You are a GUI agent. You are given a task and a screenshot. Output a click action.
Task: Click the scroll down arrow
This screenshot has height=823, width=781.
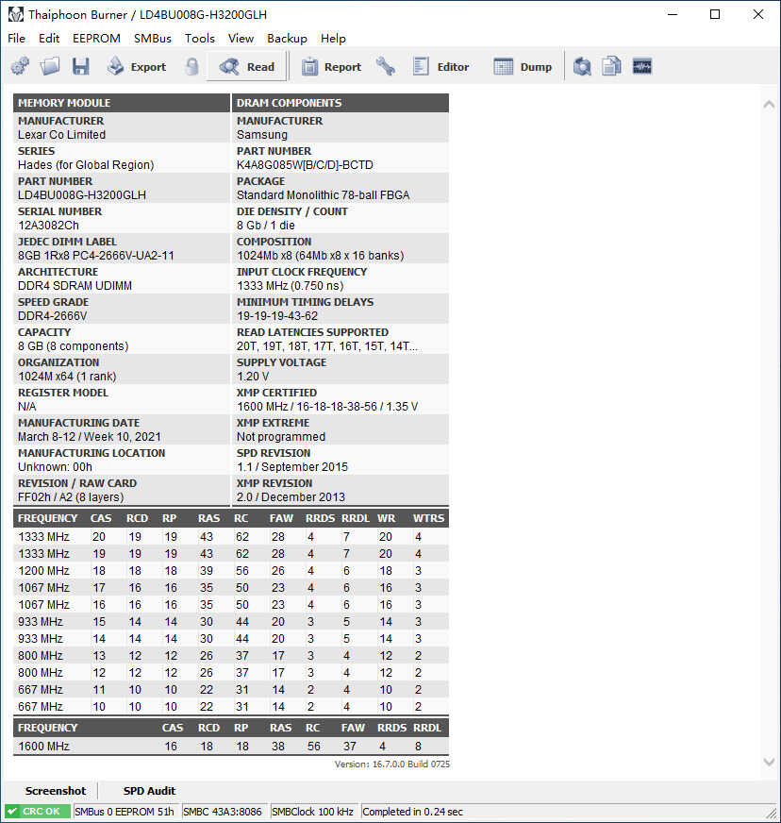[769, 762]
